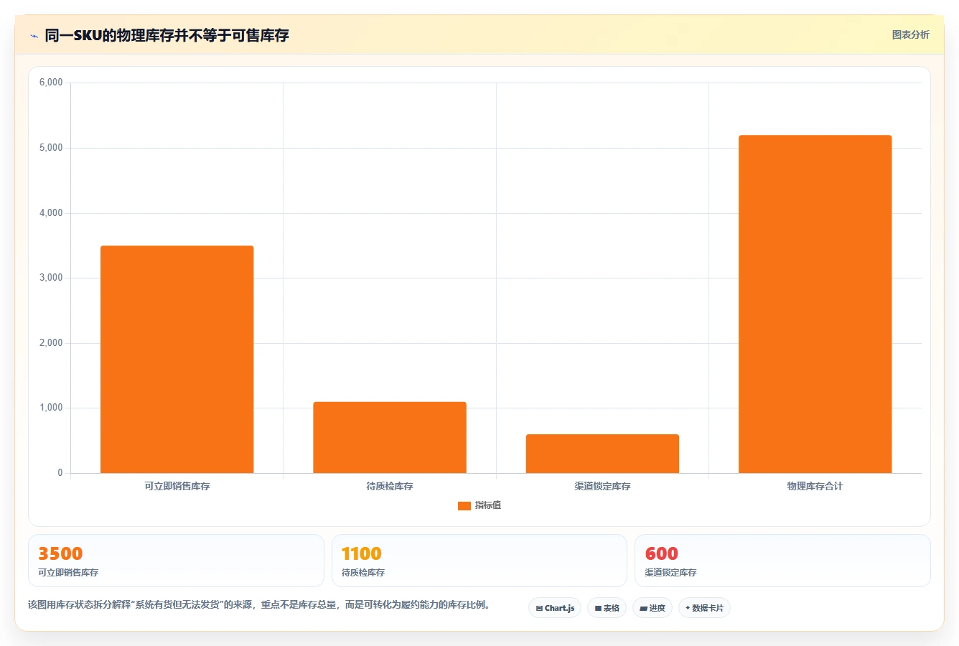Open the 600 渠道锁定库存 card
Viewport: 959px width, 646px height.
tap(782, 561)
